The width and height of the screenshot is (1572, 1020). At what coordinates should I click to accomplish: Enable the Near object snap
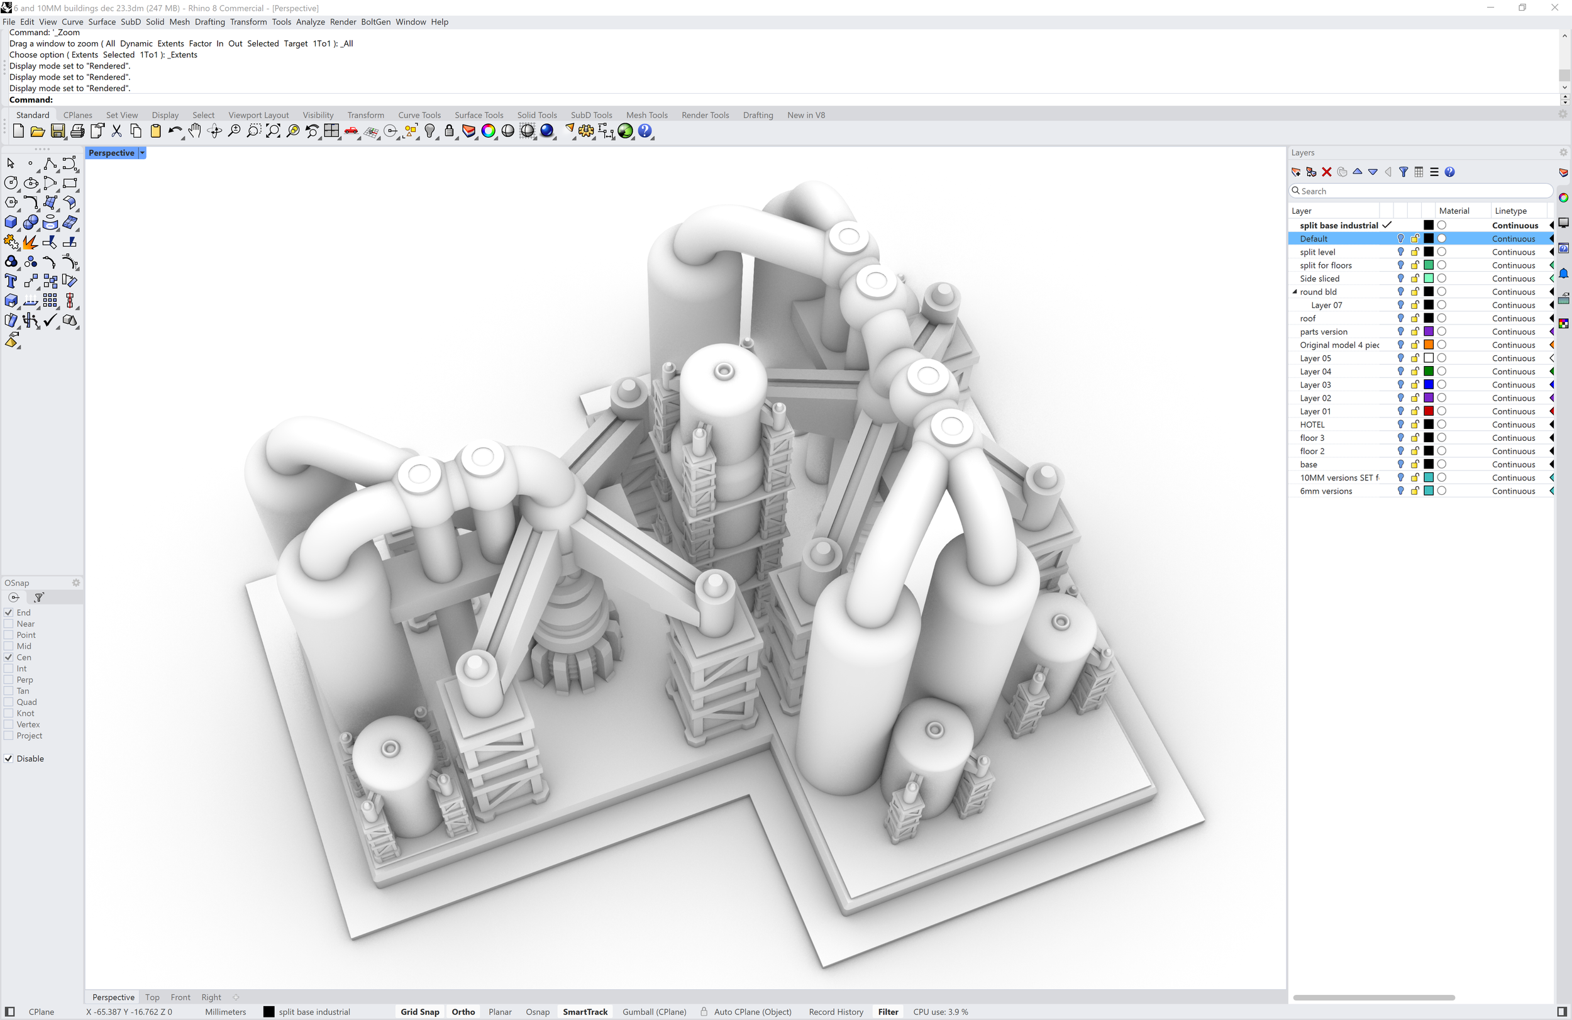click(9, 624)
